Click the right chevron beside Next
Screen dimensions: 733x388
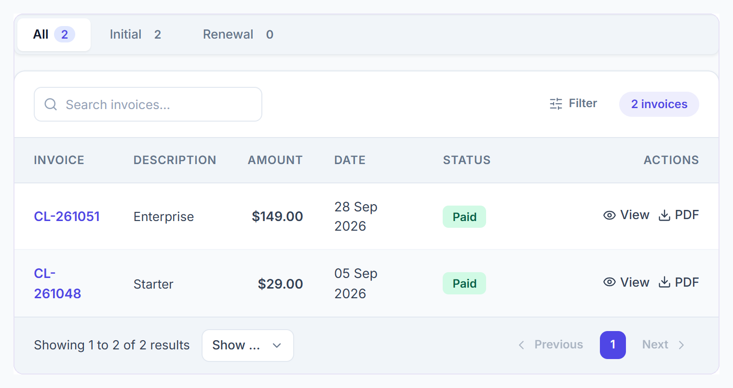(681, 345)
